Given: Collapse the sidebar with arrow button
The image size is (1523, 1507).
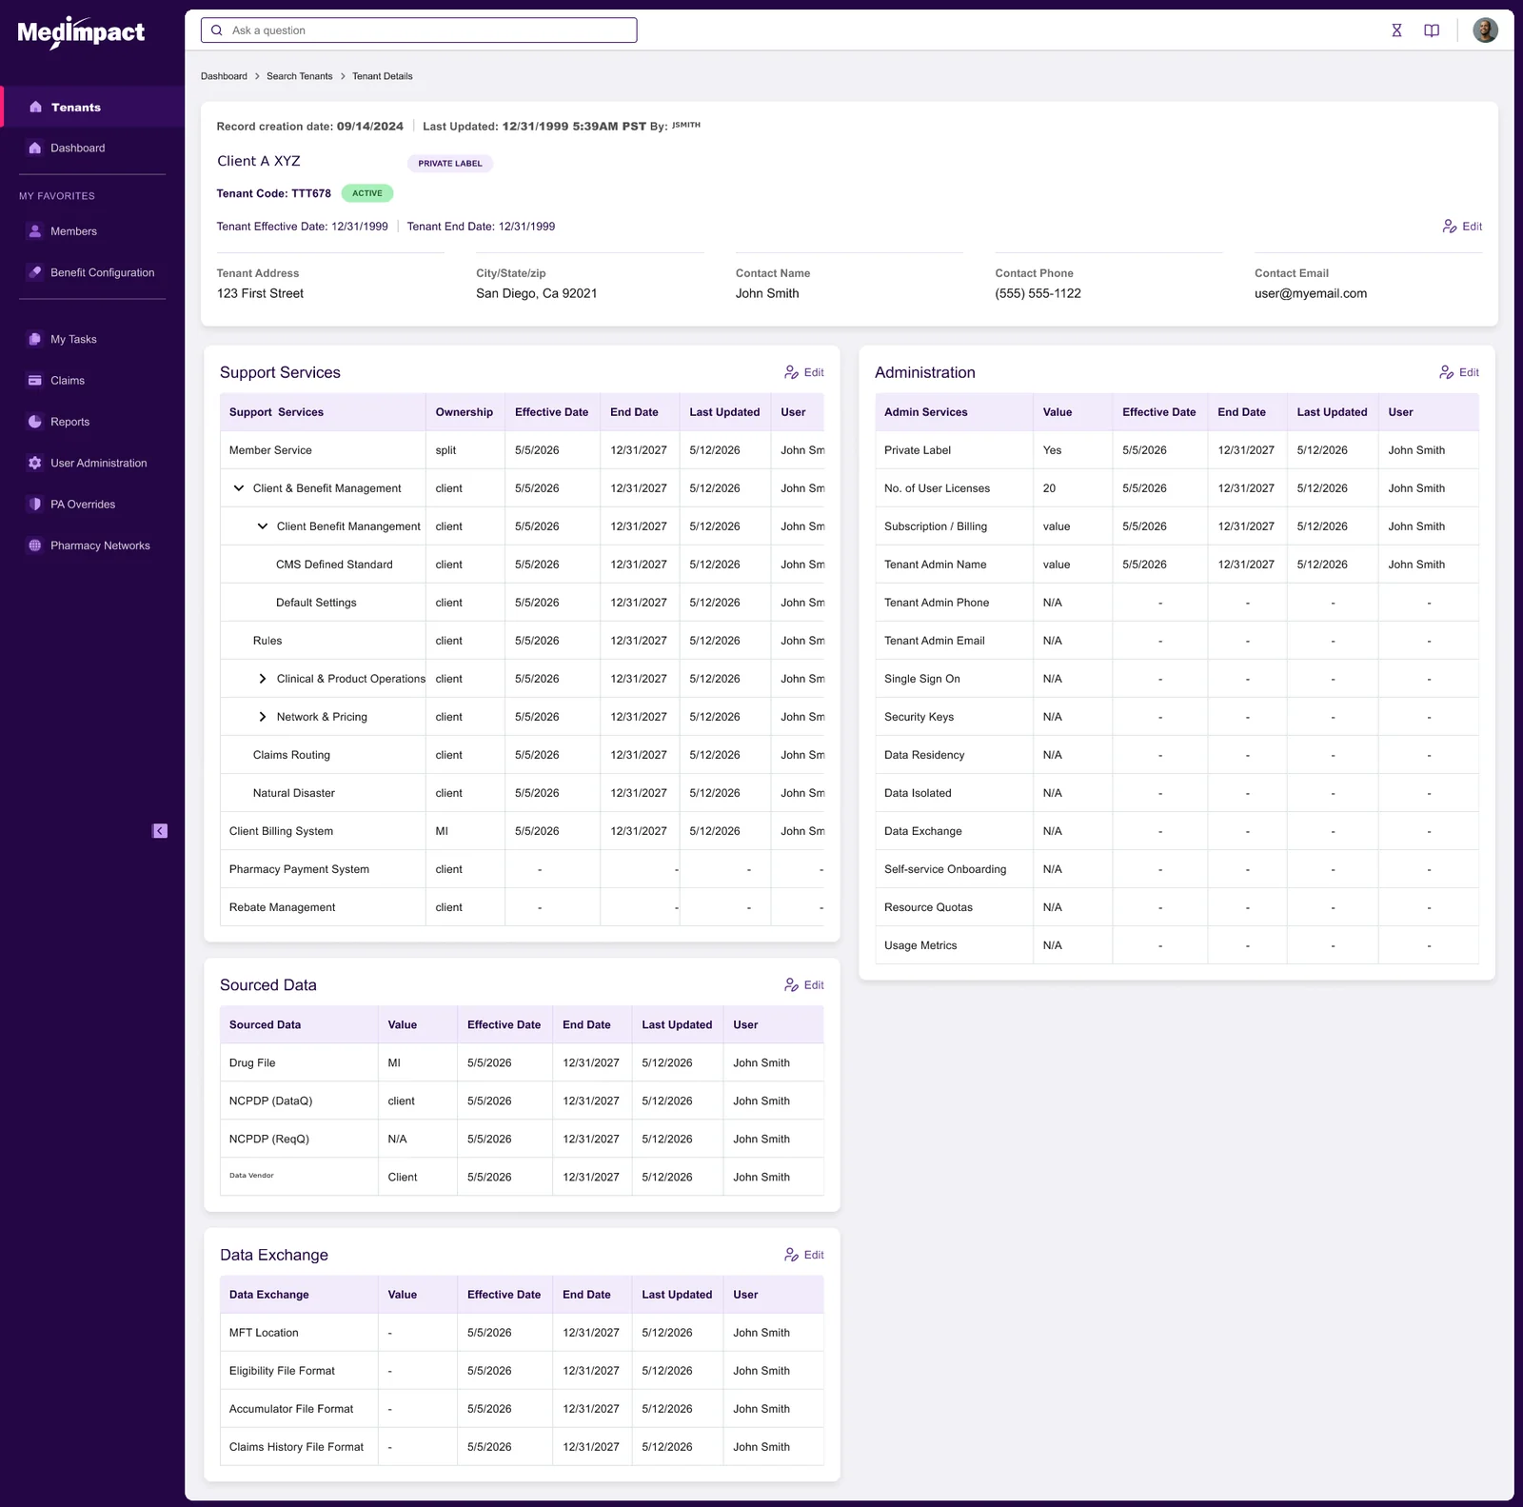Looking at the screenshot, I should pyautogui.click(x=160, y=831).
